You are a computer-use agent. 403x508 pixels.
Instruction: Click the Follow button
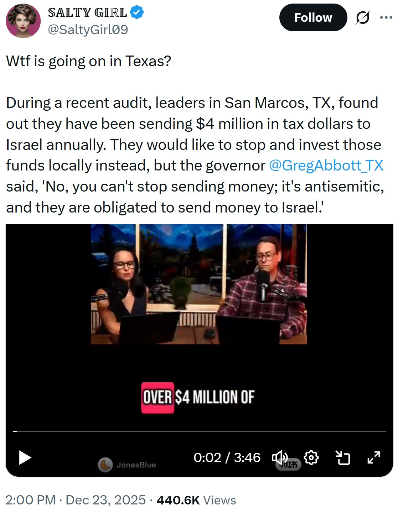click(313, 17)
